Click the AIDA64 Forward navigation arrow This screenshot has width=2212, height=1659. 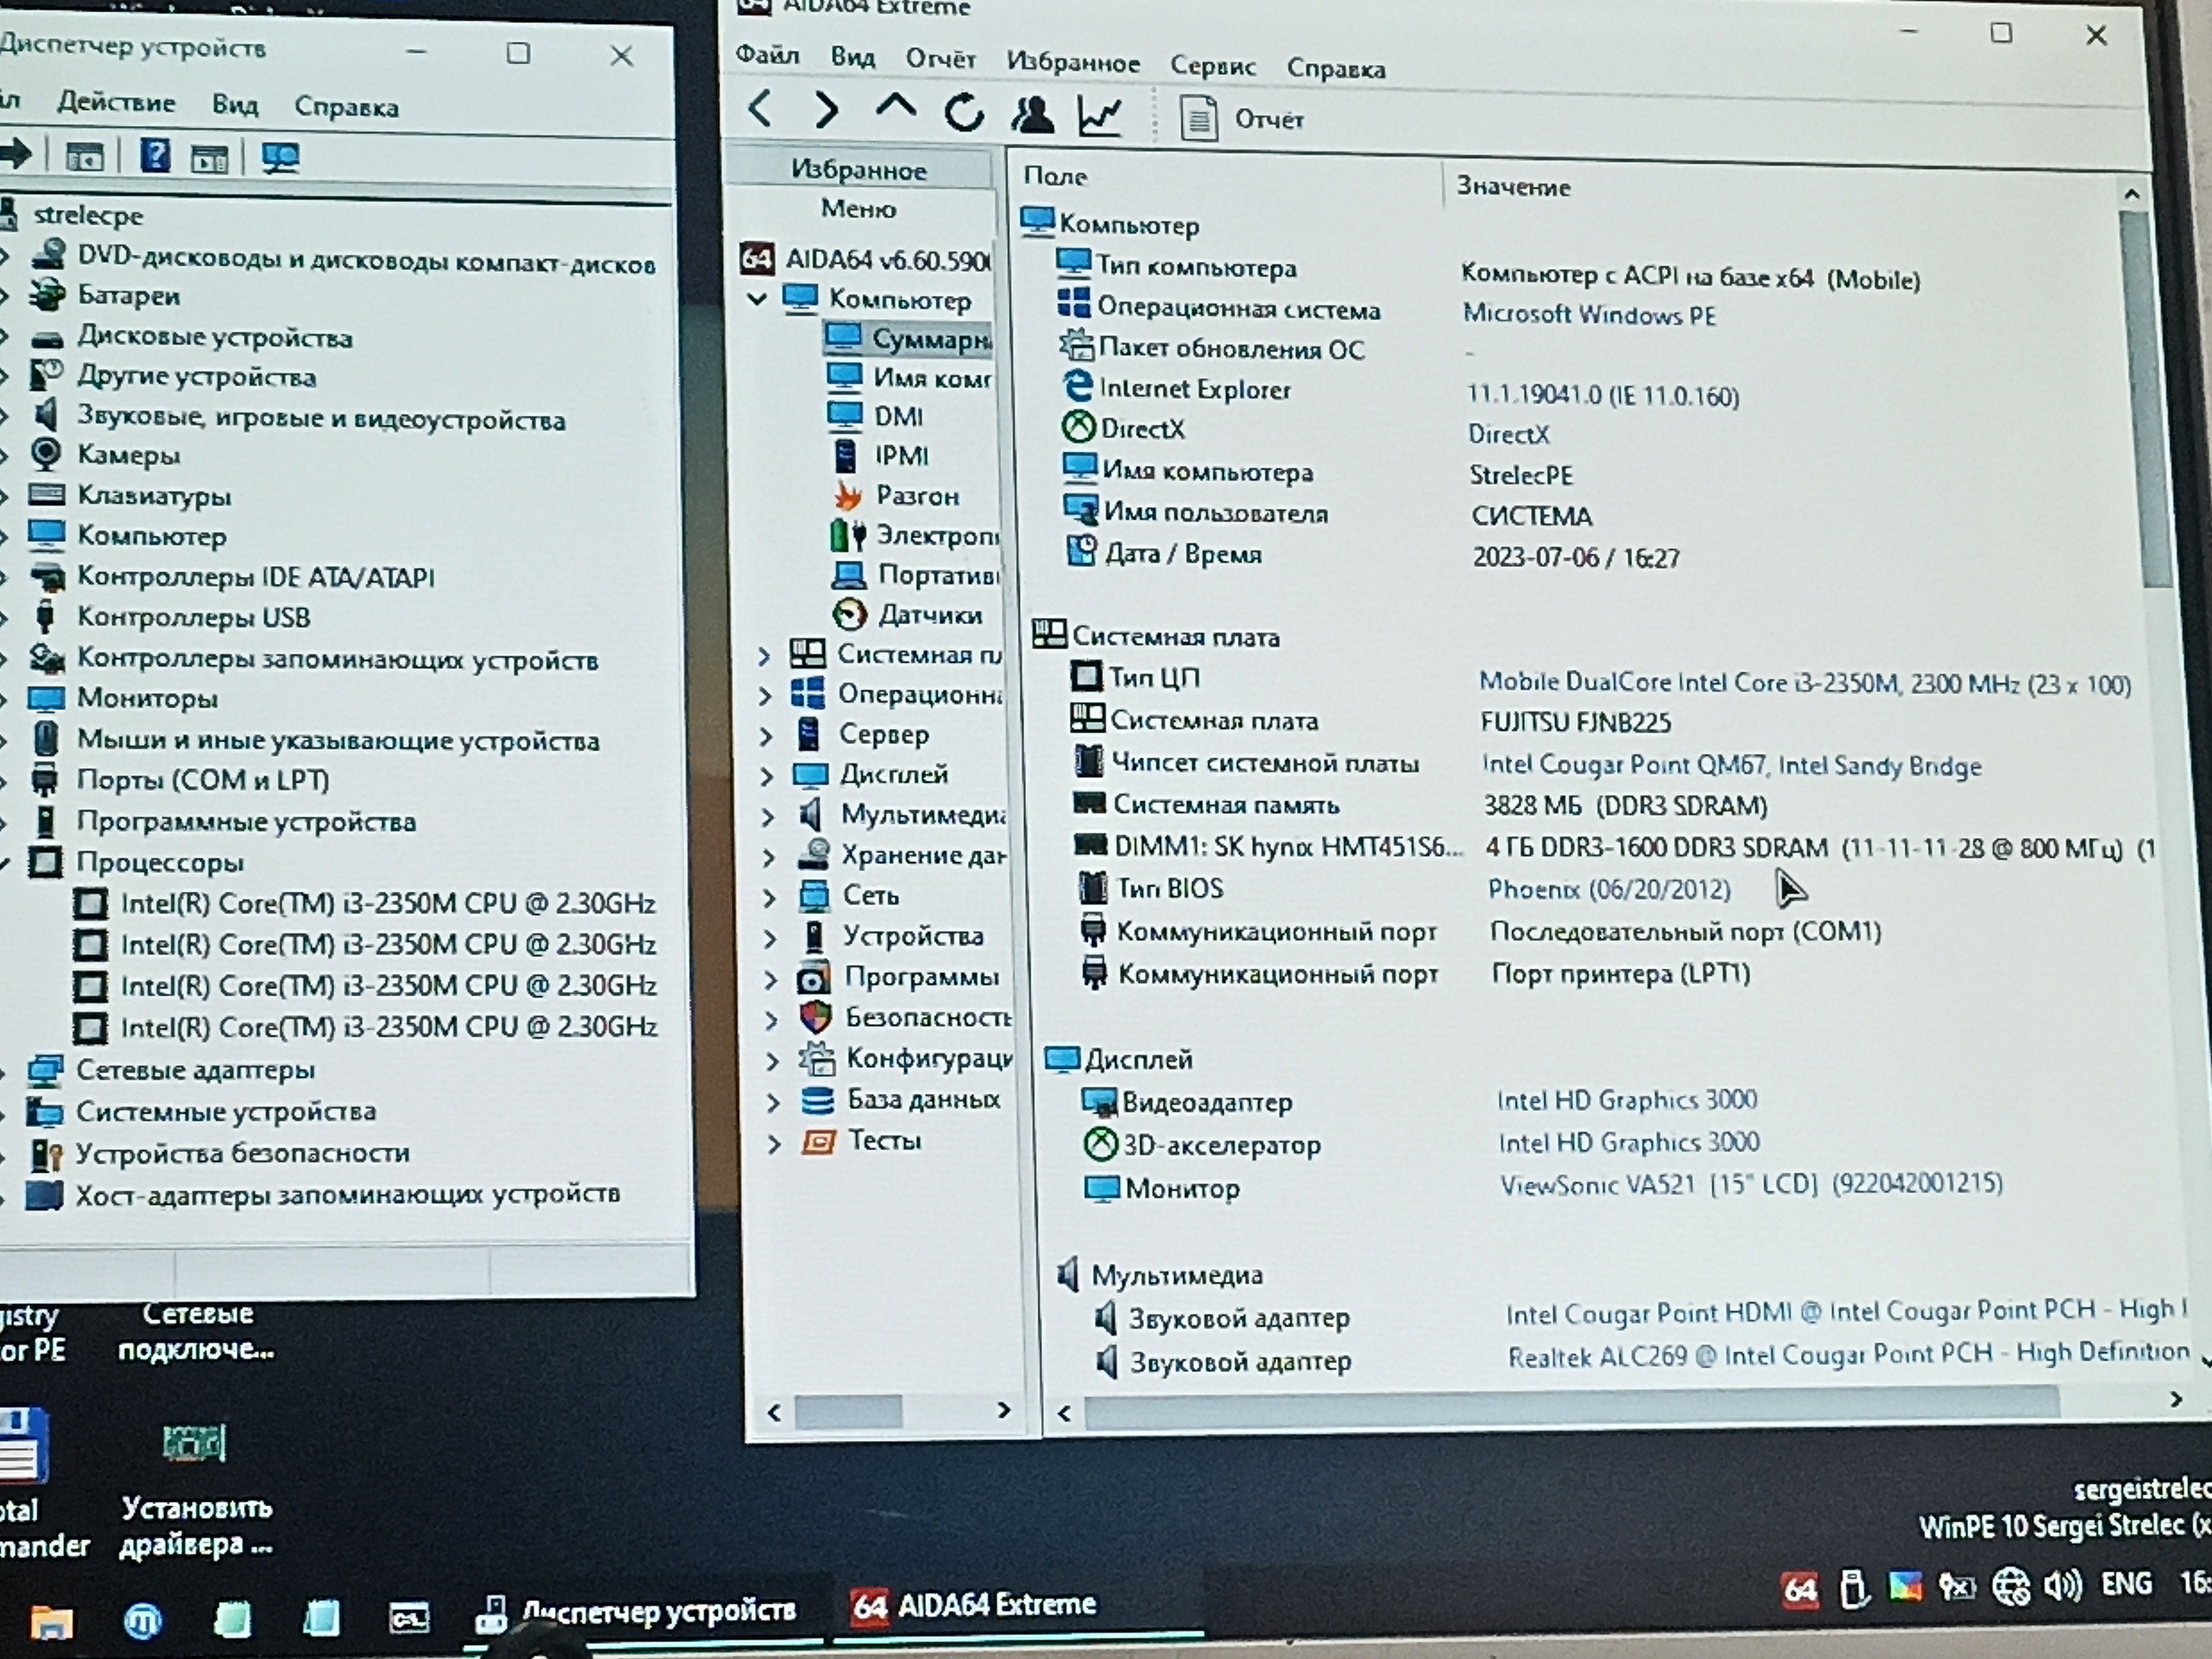pyautogui.click(x=826, y=110)
